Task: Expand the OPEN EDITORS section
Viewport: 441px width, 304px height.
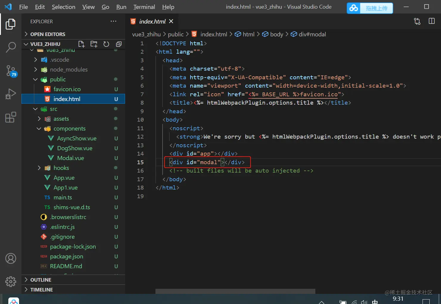Action: click(73, 34)
